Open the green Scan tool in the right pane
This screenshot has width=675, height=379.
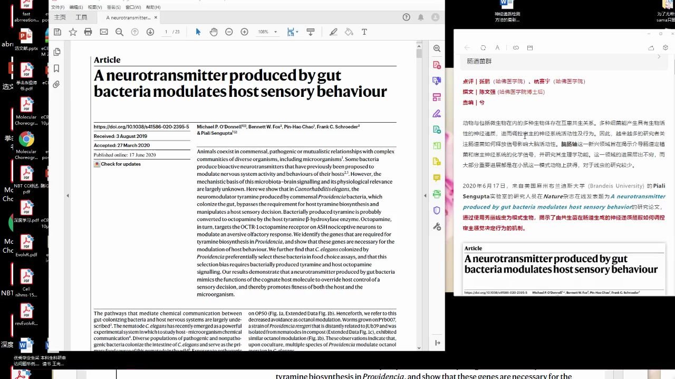pos(437,194)
